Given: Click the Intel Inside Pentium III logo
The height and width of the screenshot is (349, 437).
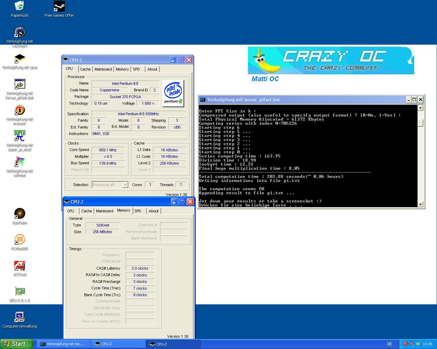Looking at the screenshot, I should coord(173,93).
